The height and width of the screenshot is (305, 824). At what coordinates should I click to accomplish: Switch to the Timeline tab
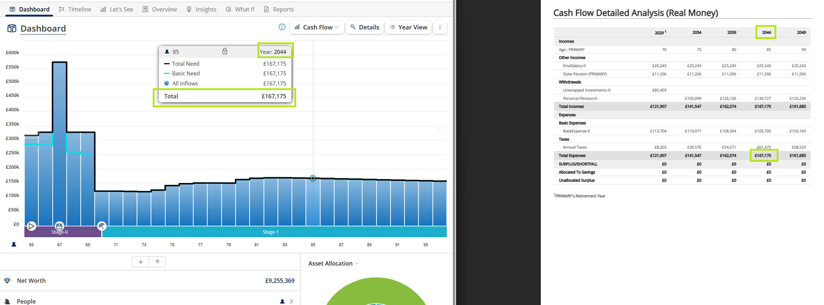75,9
